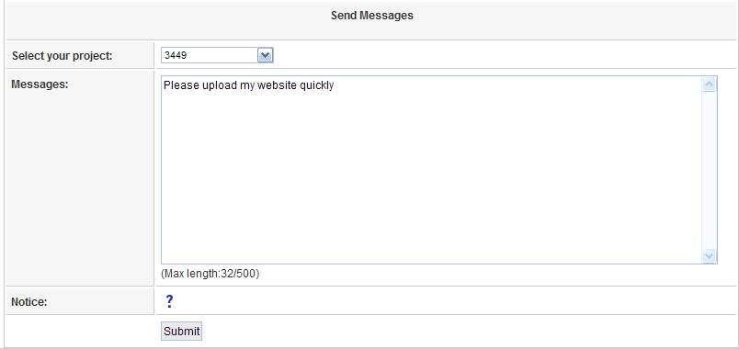Click the Select your project label
739x349 pixels.
63,56
